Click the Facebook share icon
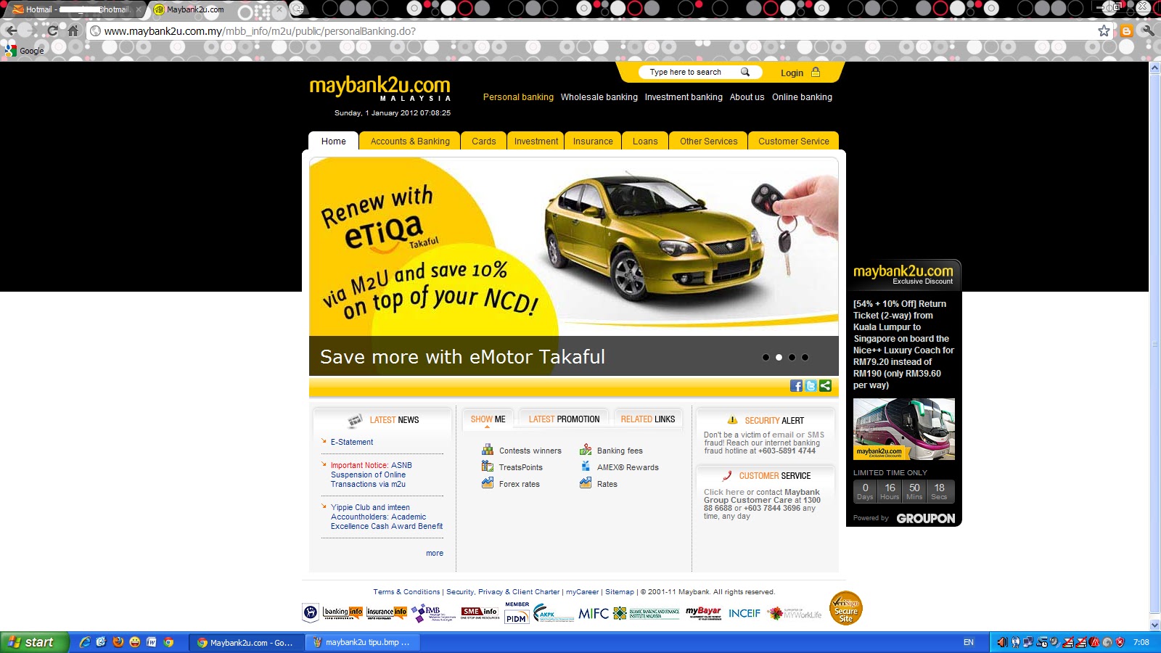The width and height of the screenshot is (1161, 653). tap(796, 386)
